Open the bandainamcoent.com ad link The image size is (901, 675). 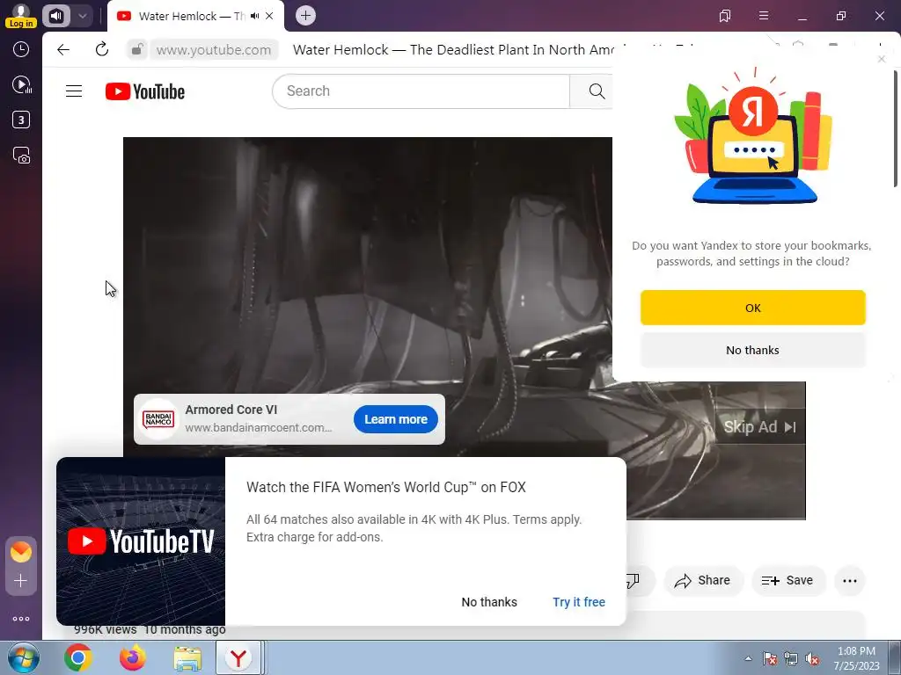click(x=259, y=428)
